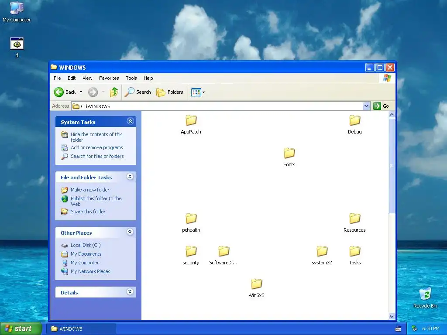Select the Recycle Bin icon
Screen dimensions: 447x335
point(425,298)
